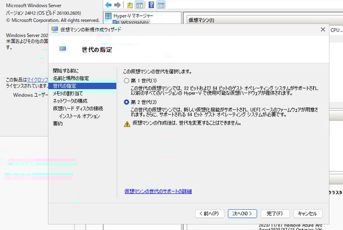Select メモリの割り当て wizard step

pos(68,94)
